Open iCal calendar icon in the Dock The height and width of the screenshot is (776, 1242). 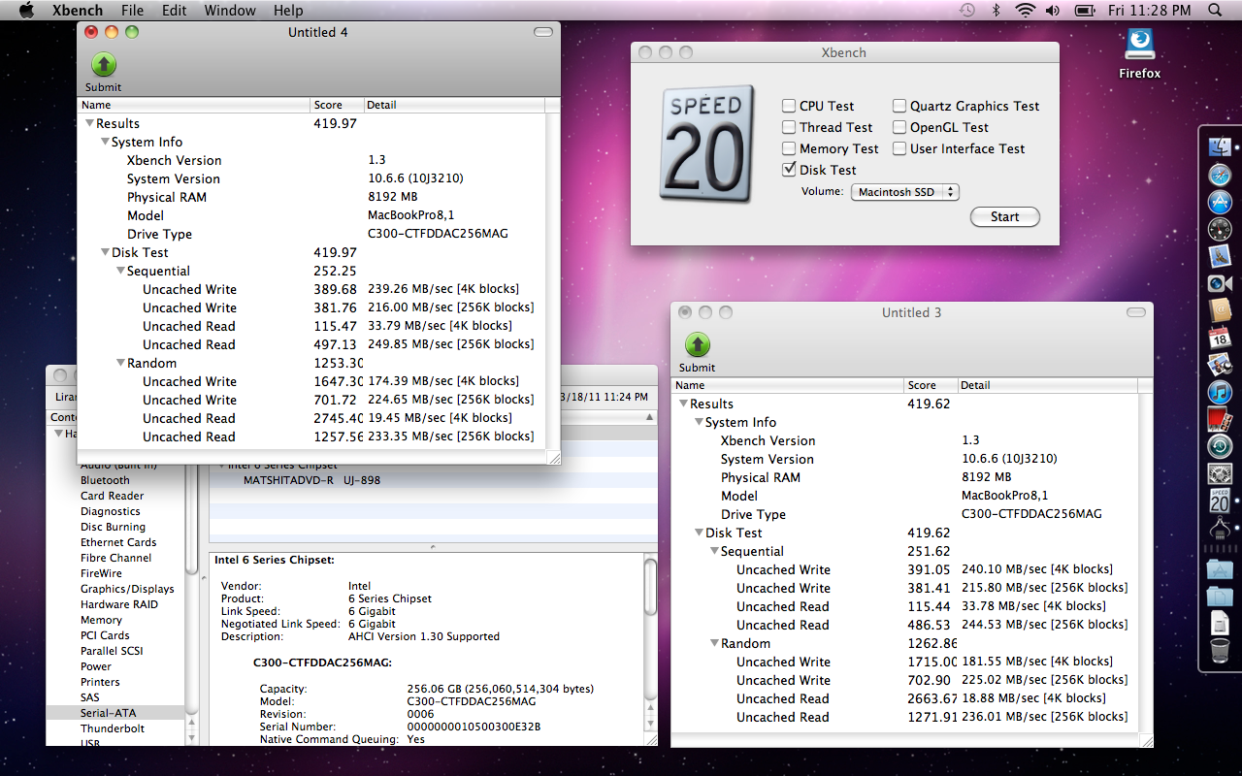pyautogui.click(x=1220, y=338)
